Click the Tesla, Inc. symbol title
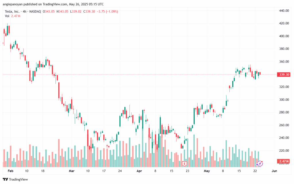The image size is (294, 184). 12,11
